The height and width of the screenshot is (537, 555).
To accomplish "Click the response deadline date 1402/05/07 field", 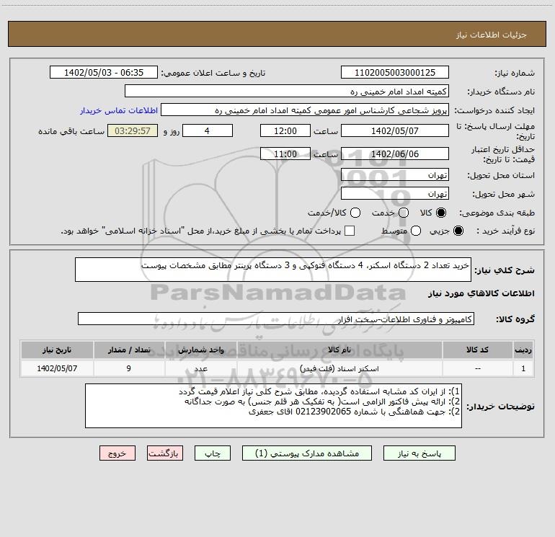I will pyautogui.click(x=395, y=131).
